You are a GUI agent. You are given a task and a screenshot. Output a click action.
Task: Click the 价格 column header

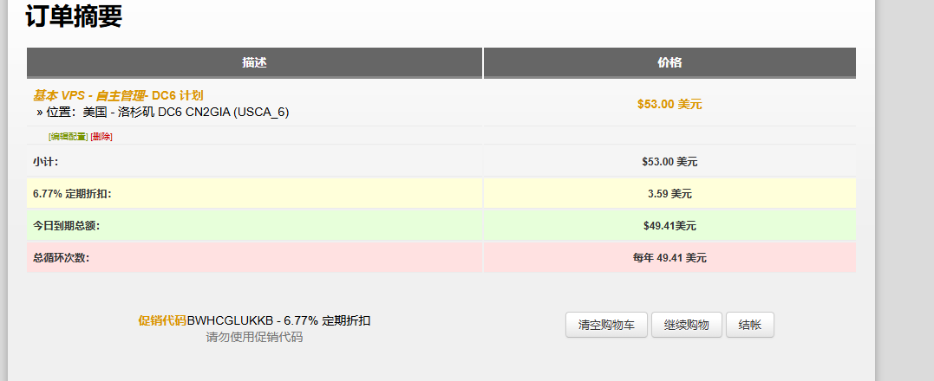669,62
